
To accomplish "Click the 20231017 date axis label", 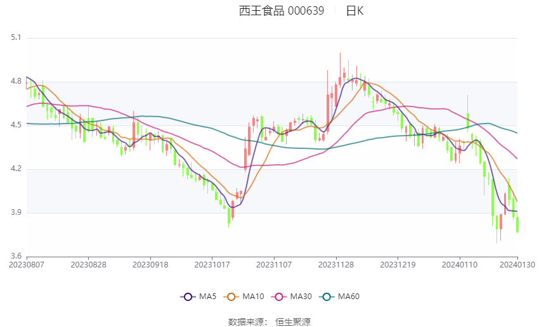I will (212, 265).
